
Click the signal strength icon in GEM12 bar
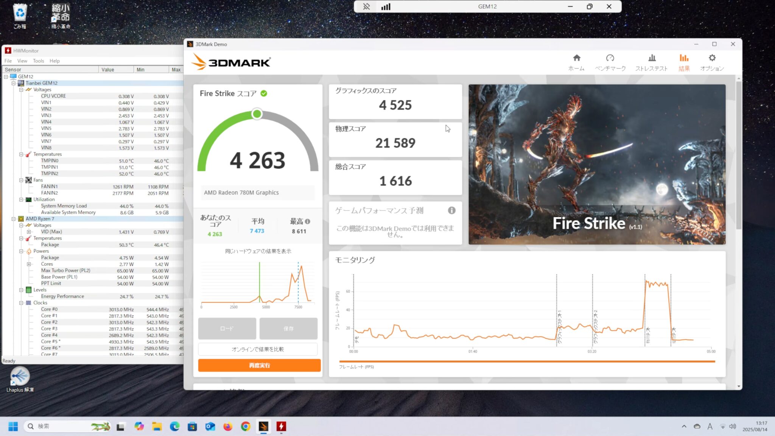[x=386, y=6]
